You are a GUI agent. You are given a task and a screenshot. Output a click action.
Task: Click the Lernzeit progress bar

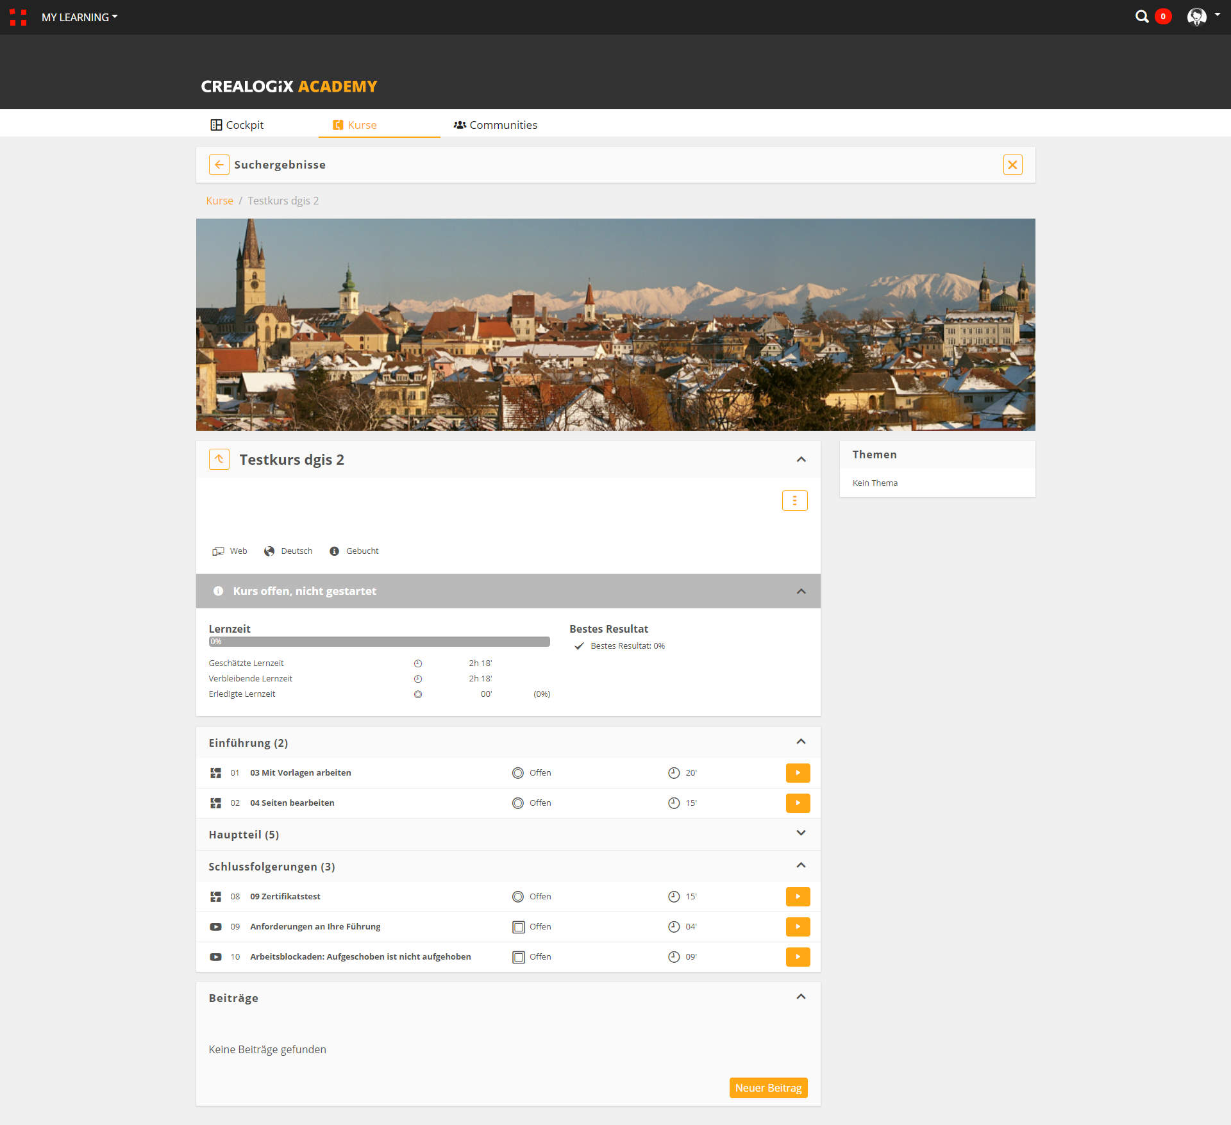pos(379,642)
